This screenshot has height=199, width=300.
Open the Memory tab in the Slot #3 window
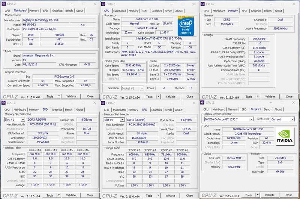click(133, 110)
